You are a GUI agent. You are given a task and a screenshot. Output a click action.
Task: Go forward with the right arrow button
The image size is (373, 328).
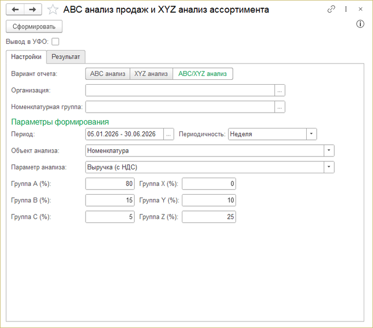[33, 9]
